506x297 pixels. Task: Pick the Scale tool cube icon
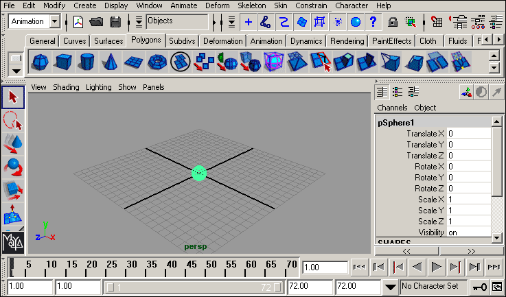tap(13, 190)
